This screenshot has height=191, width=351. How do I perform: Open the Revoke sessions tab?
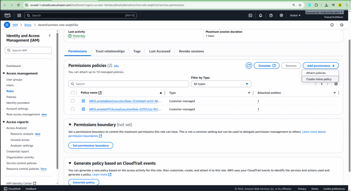(191, 51)
